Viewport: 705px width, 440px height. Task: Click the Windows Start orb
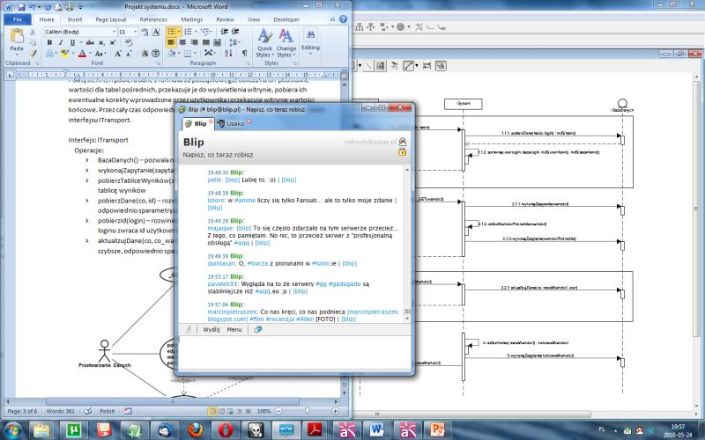(11, 429)
